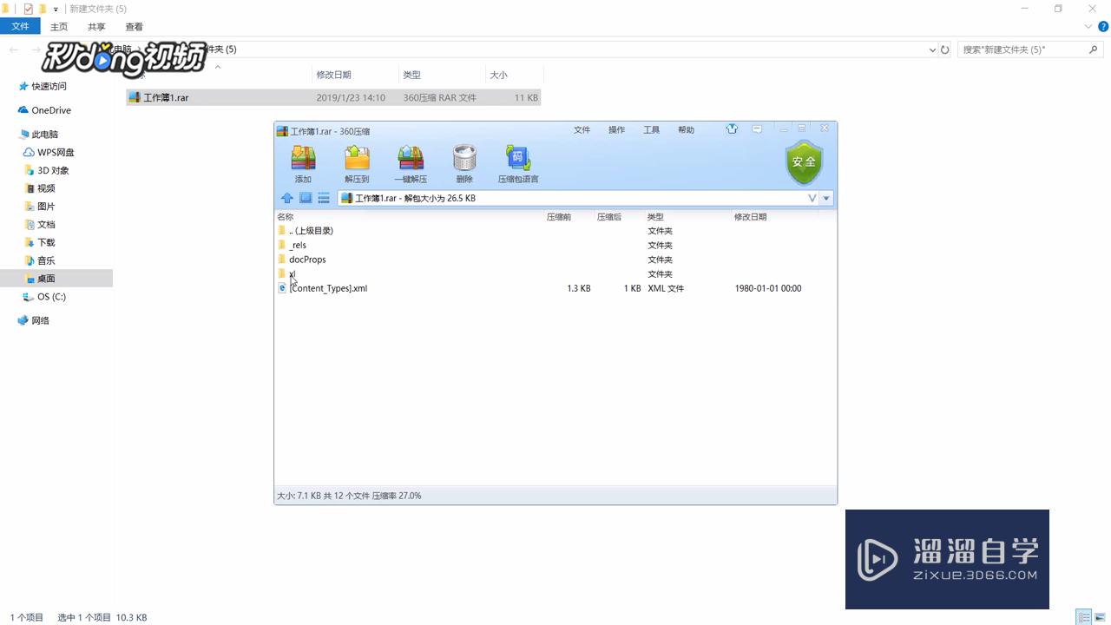Click the Explorer back navigation arrow
Image resolution: width=1111 pixels, height=625 pixels.
[x=13, y=49]
